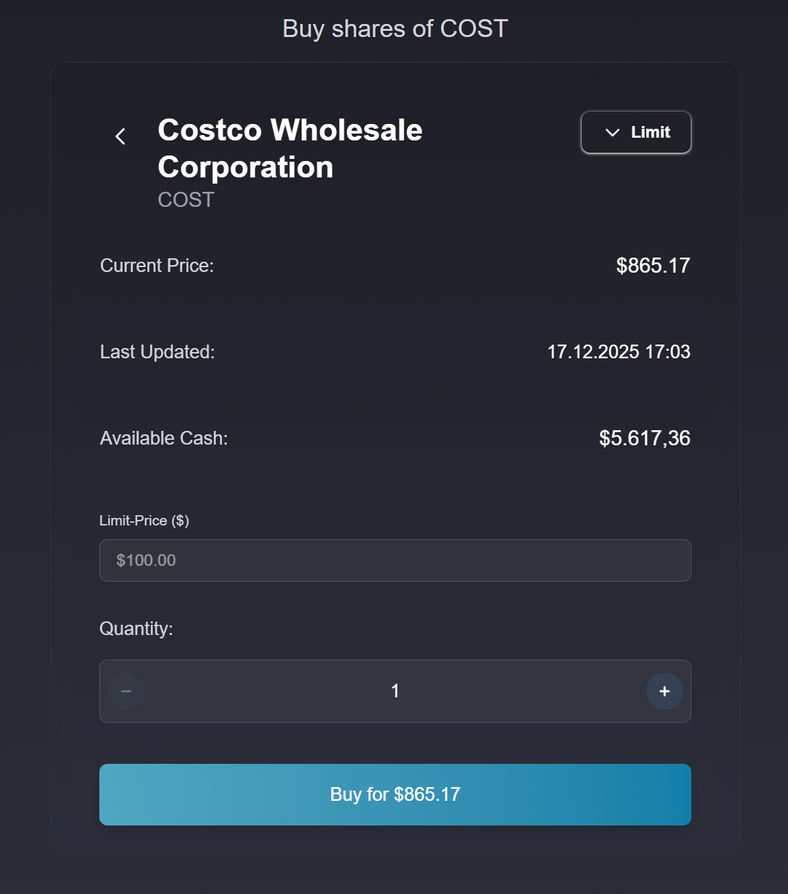Increase quantity with the plus button
This screenshot has width=788, height=894.
click(x=664, y=691)
